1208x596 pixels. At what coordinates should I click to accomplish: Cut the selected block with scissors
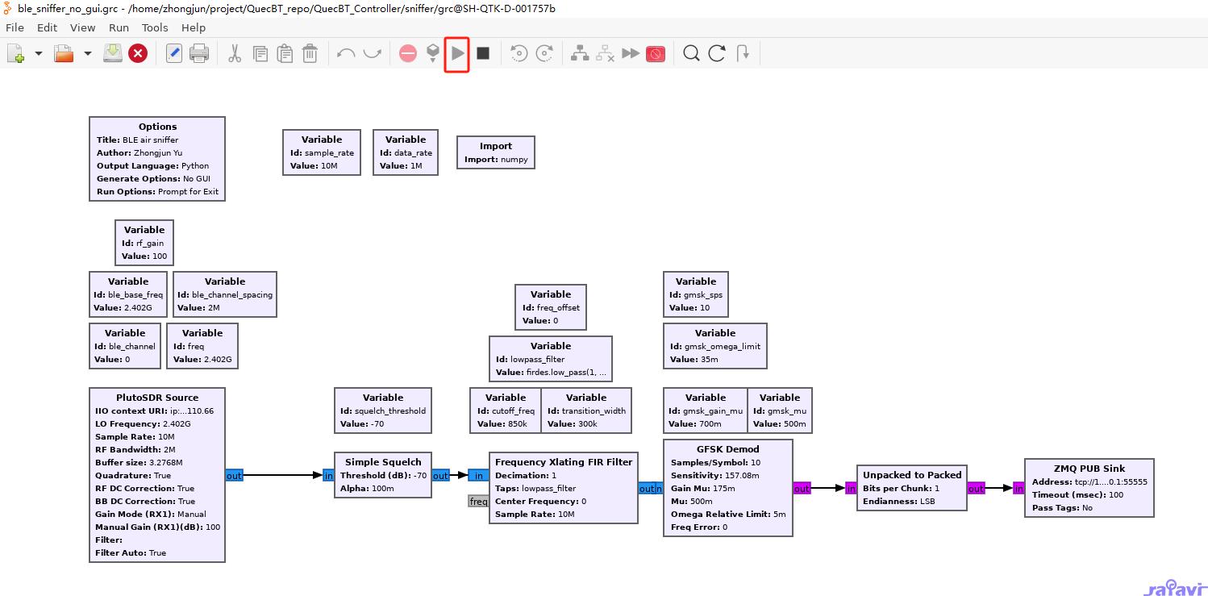[235, 54]
